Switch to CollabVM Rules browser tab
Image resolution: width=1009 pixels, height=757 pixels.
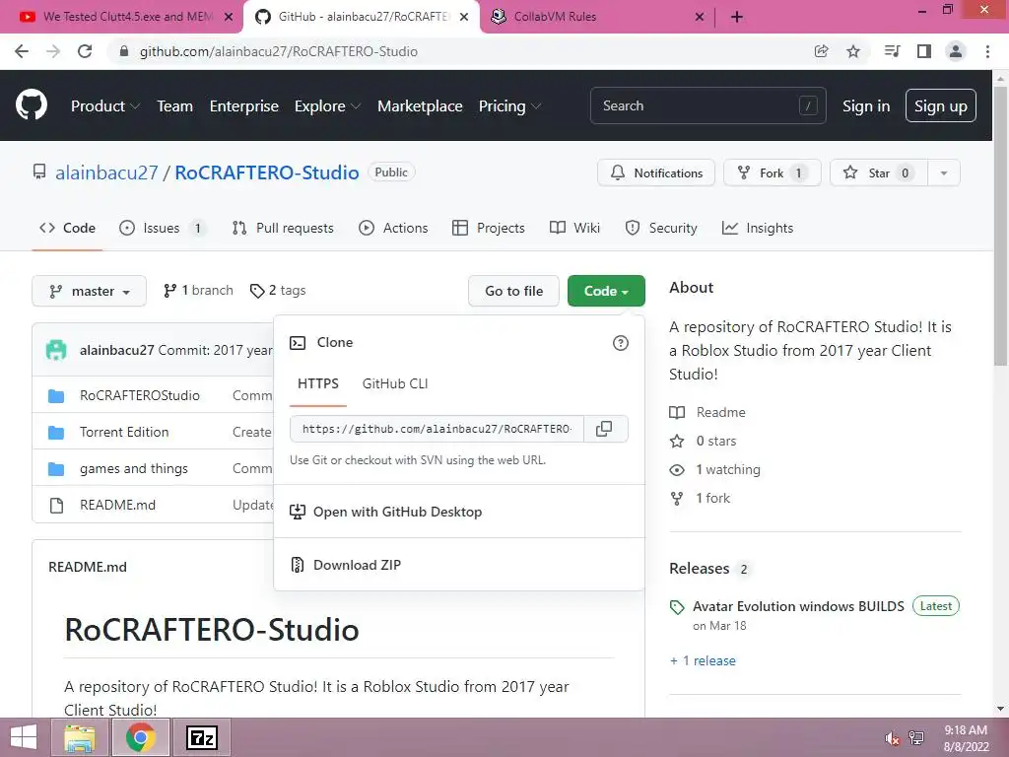point(597,17)
